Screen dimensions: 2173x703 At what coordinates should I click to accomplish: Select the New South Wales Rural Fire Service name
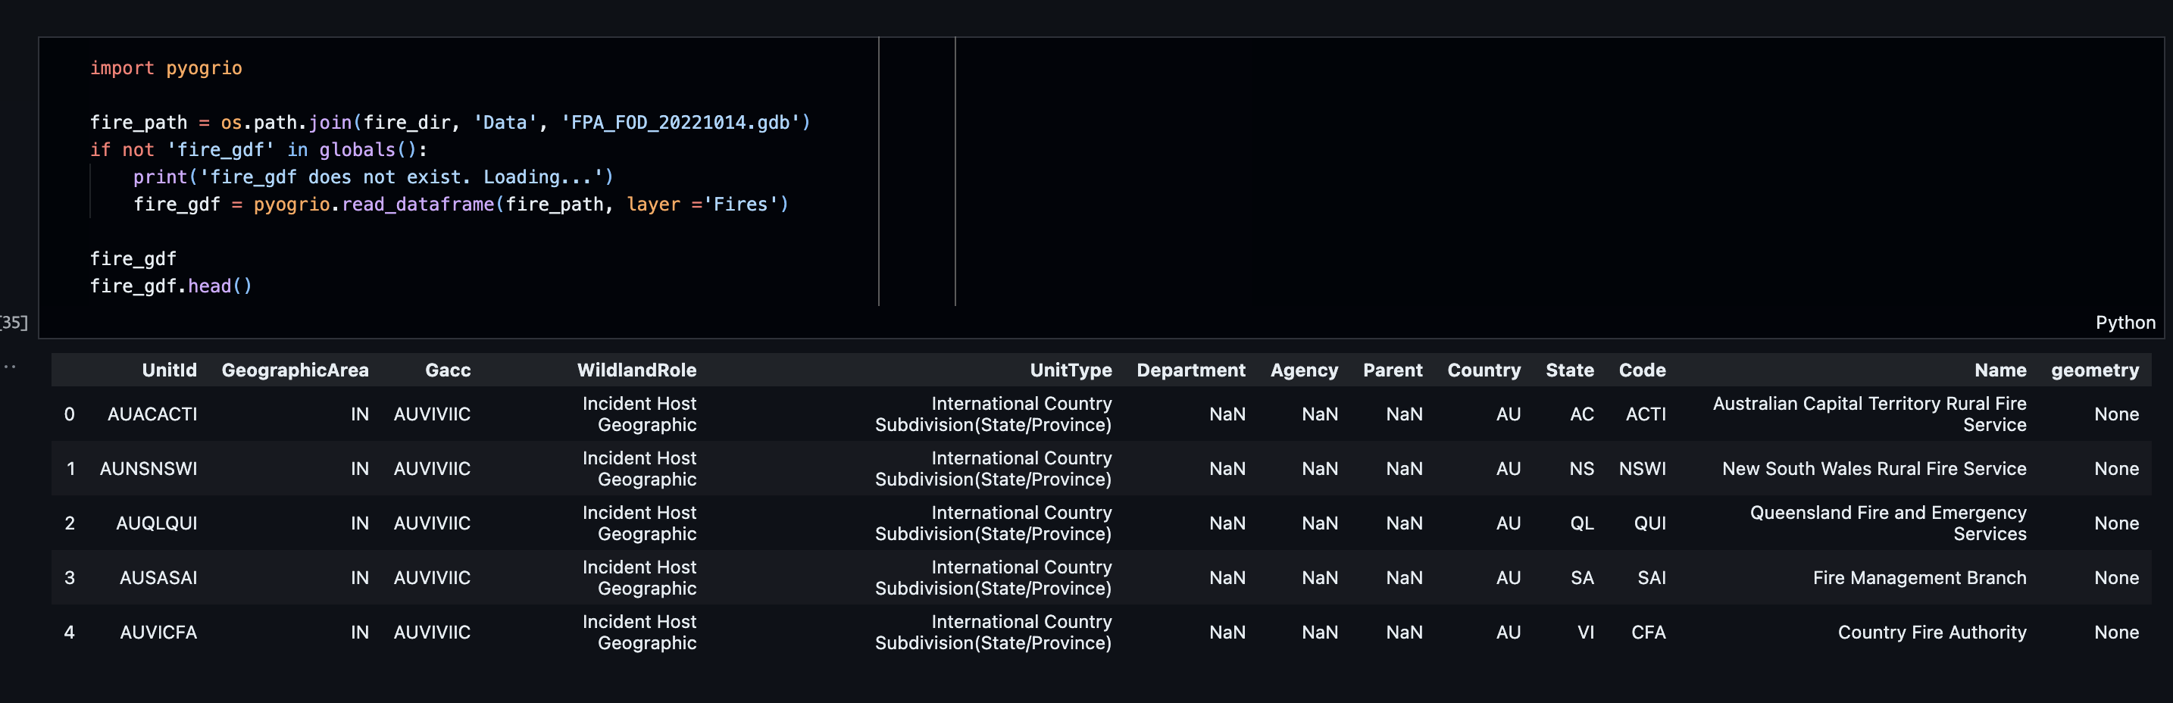point(1874,469)
